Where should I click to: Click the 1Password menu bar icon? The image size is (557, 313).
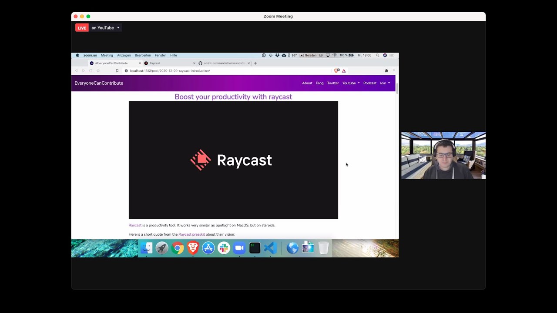coord(264,55)
